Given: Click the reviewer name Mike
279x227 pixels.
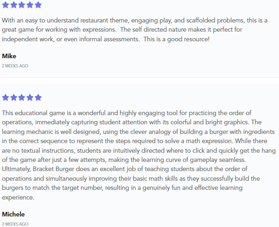Looking at the screenshot, I should click(x=9, y=56).
